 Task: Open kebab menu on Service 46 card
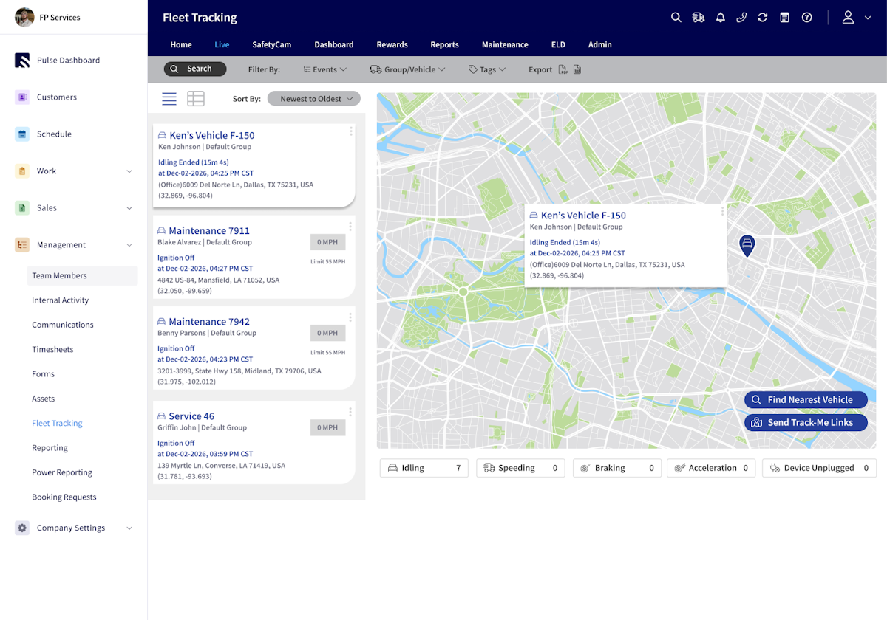[x=350, y=412]
